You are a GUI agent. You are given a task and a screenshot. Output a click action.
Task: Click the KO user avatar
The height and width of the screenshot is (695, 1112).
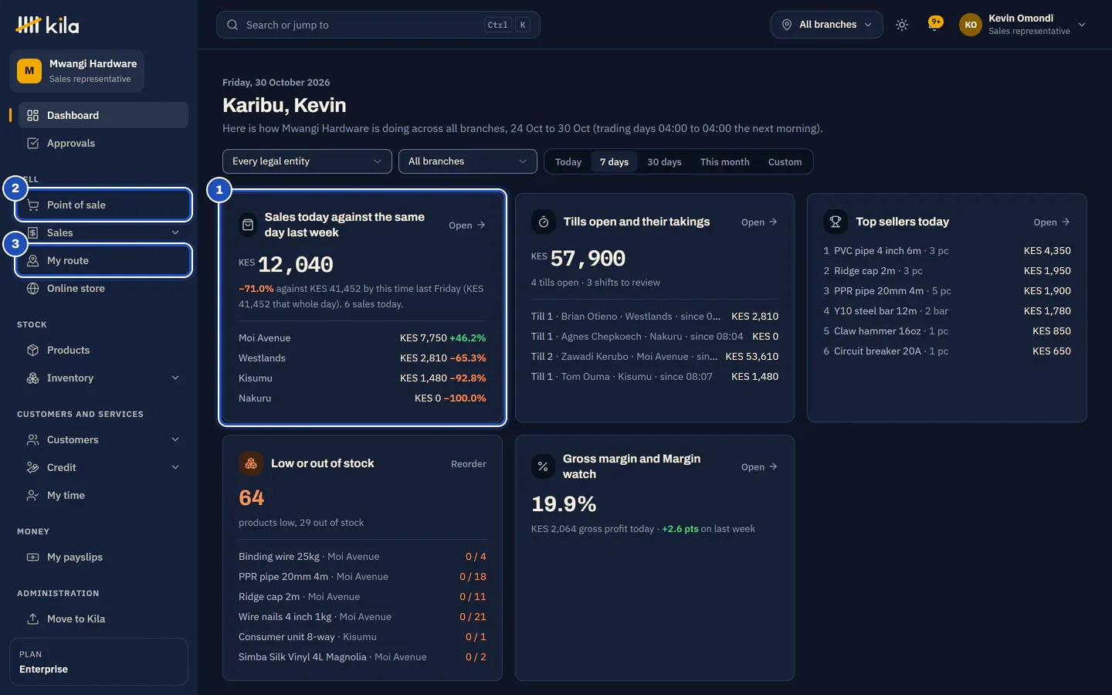tap(971, 25)
